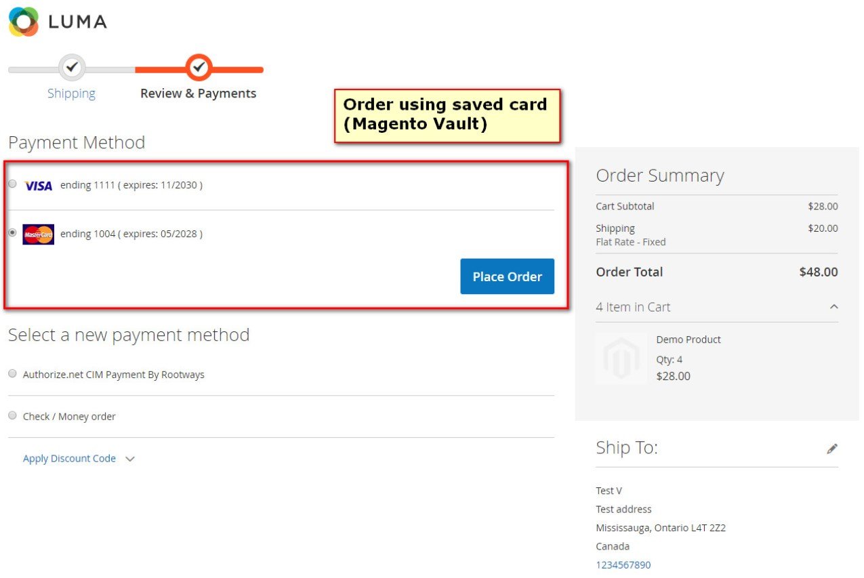Click the Visa card logo
This screenshot has width=864, height=578.
[x=38, y=185]
